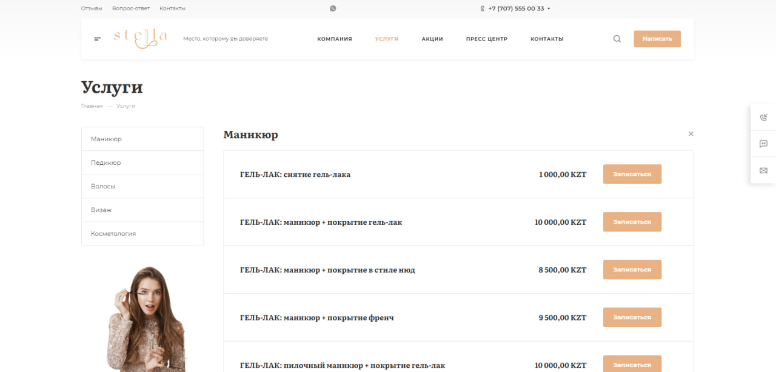
Task: Click the Услуги breadcrumb link
Action: [x=126, y=105]
